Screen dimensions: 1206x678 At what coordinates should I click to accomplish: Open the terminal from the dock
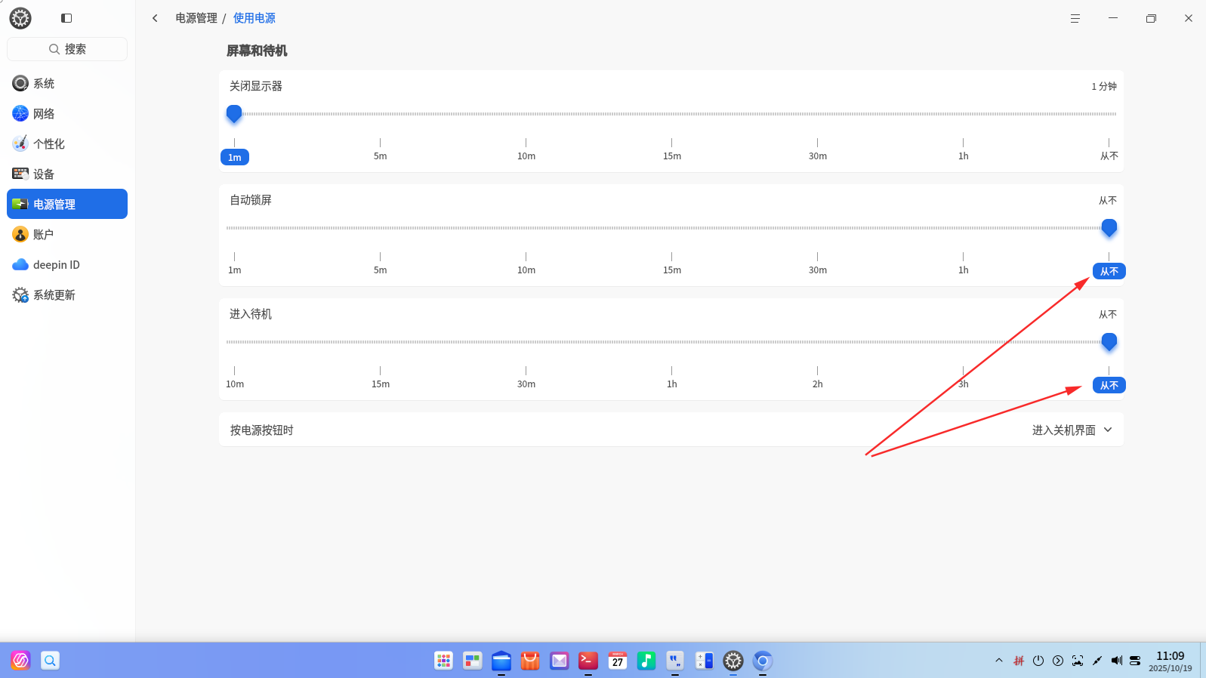pyautogui.click(x=588, y=661)
